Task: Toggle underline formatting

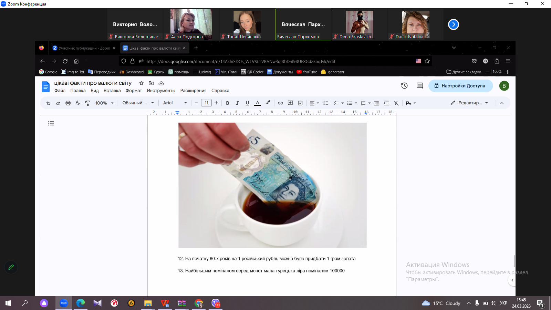Action: 247,103
